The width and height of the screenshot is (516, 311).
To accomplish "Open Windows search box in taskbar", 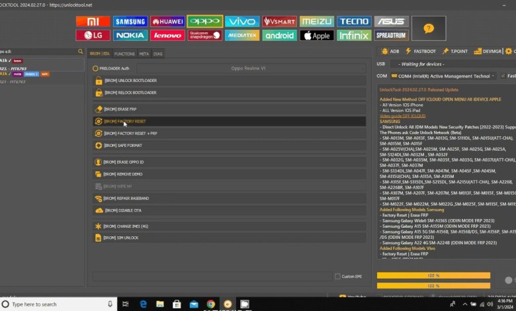I will 59,304.
